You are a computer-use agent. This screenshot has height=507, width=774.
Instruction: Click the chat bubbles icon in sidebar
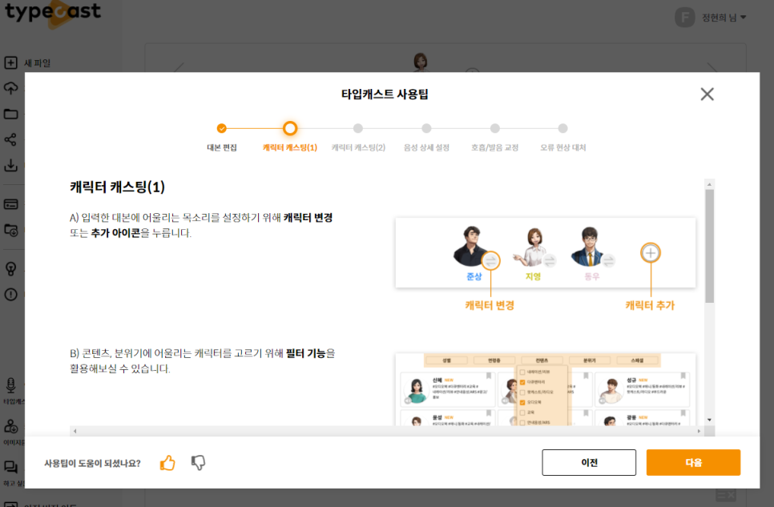pyautogui.click(x=11, y=467)
